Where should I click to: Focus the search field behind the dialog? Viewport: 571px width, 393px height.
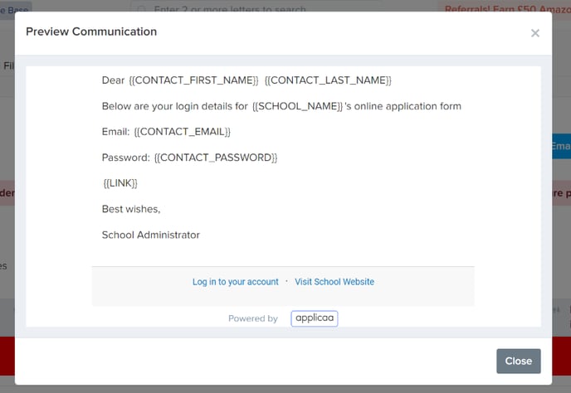coord(255,7)
